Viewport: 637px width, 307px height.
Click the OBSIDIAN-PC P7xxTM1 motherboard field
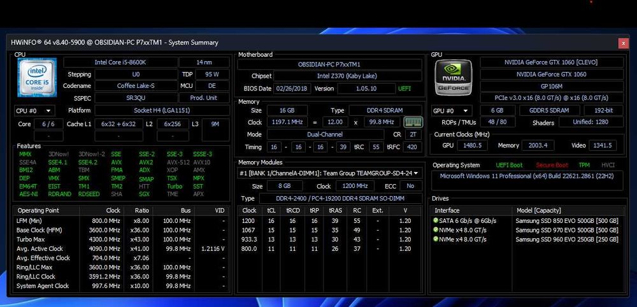(329, 64)
